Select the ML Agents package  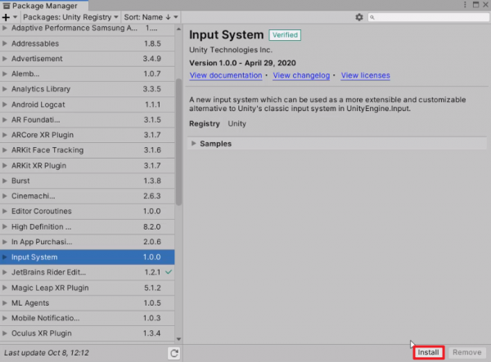click(x=88, y=303)
